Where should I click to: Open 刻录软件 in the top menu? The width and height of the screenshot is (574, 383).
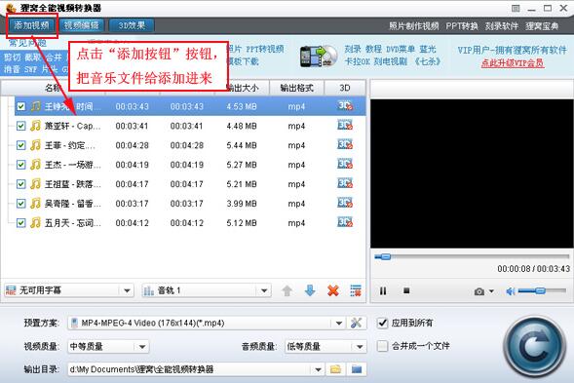[x=502, y=26]
